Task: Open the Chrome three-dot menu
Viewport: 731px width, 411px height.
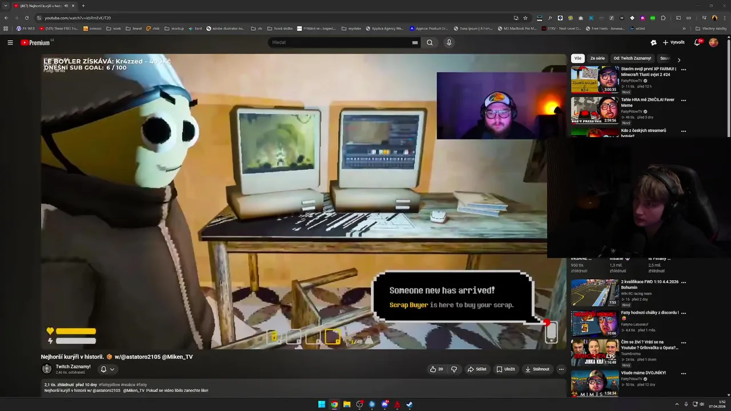Action: 724,18
